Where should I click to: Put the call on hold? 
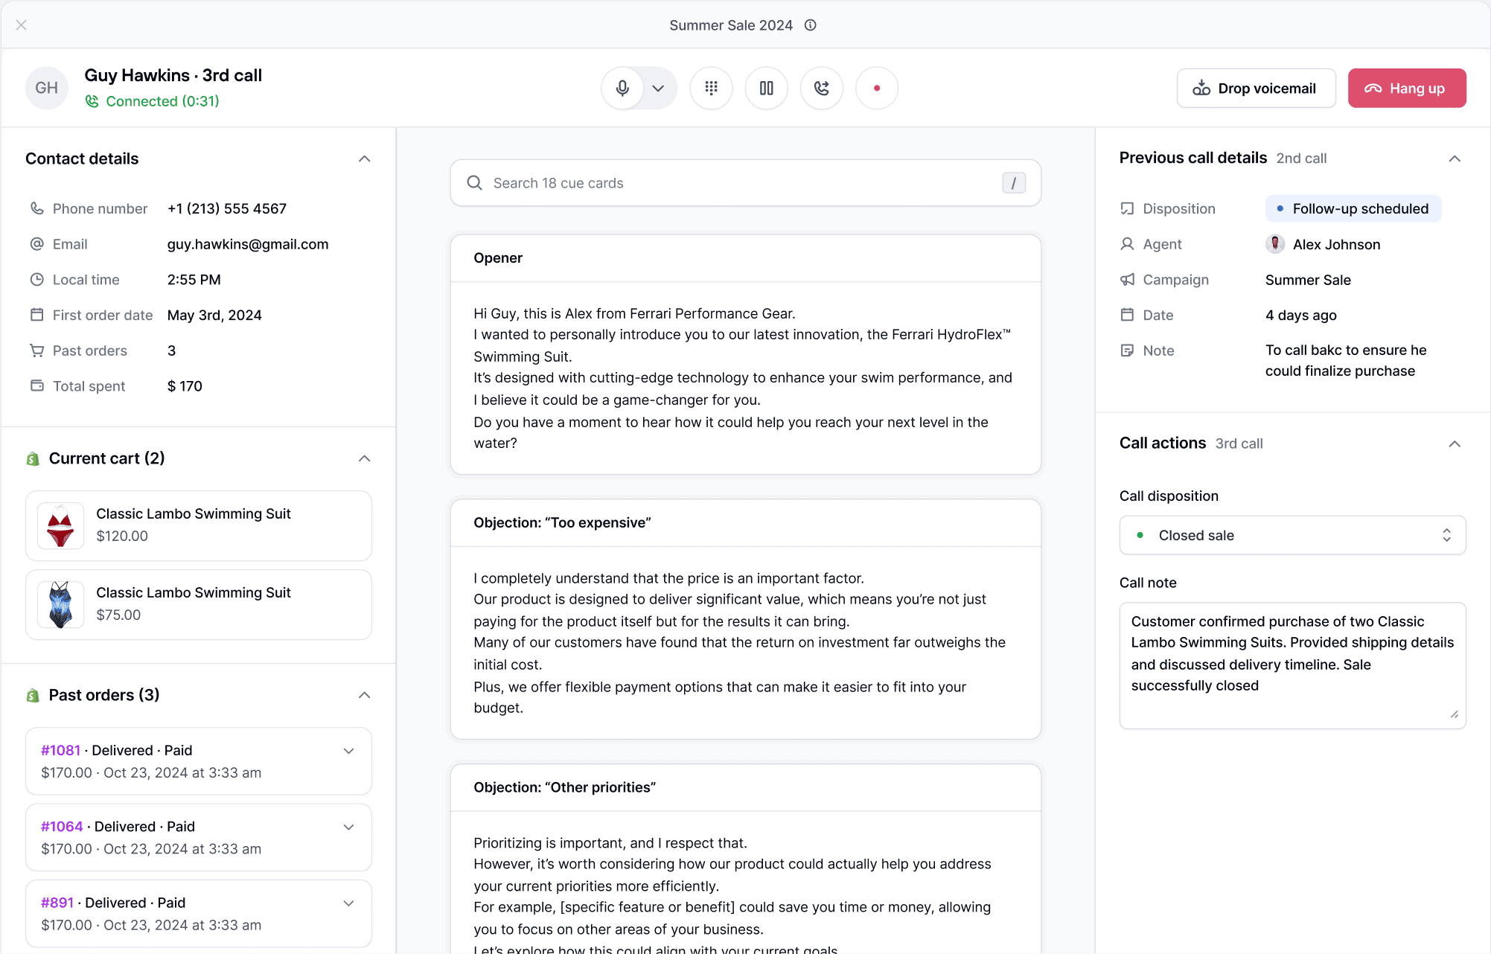click(766, 88)
